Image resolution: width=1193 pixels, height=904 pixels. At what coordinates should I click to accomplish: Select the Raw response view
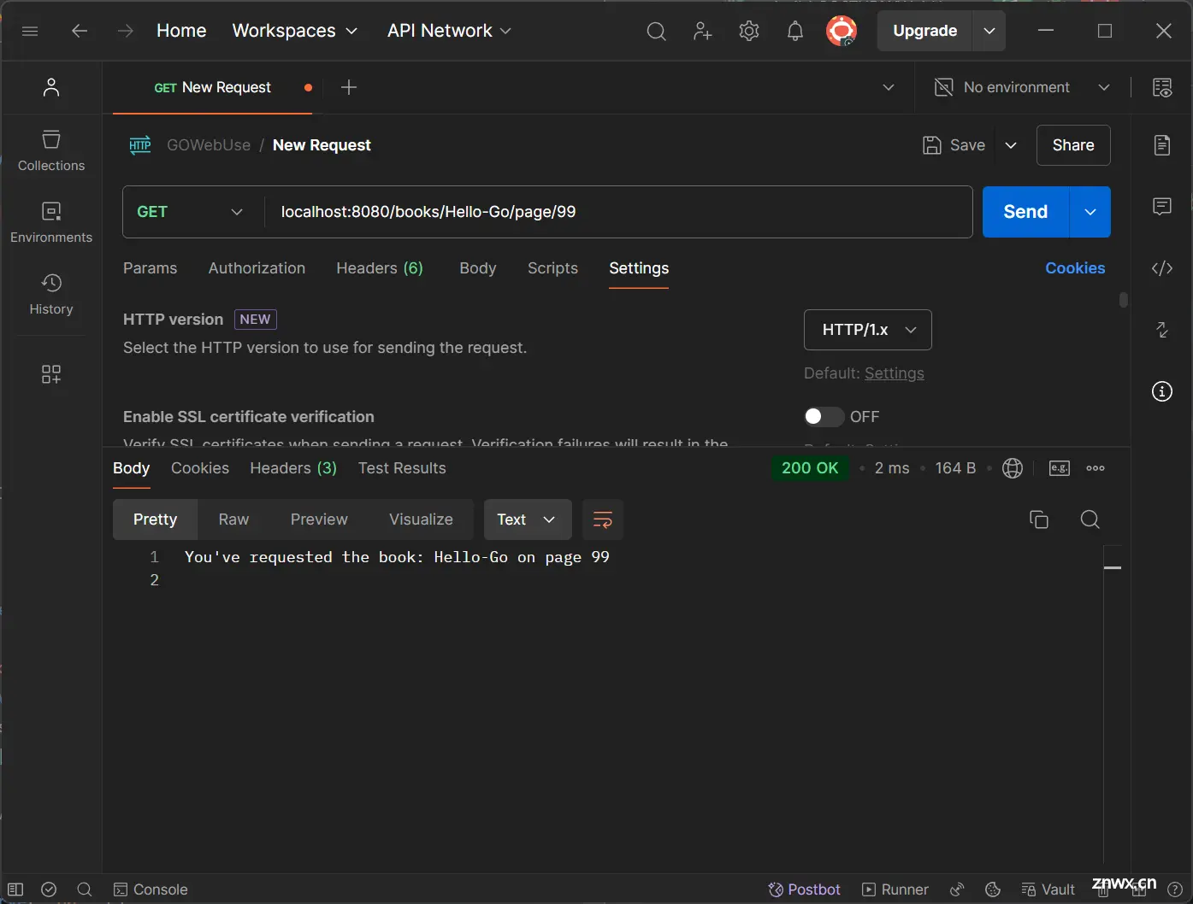(233, 520)
